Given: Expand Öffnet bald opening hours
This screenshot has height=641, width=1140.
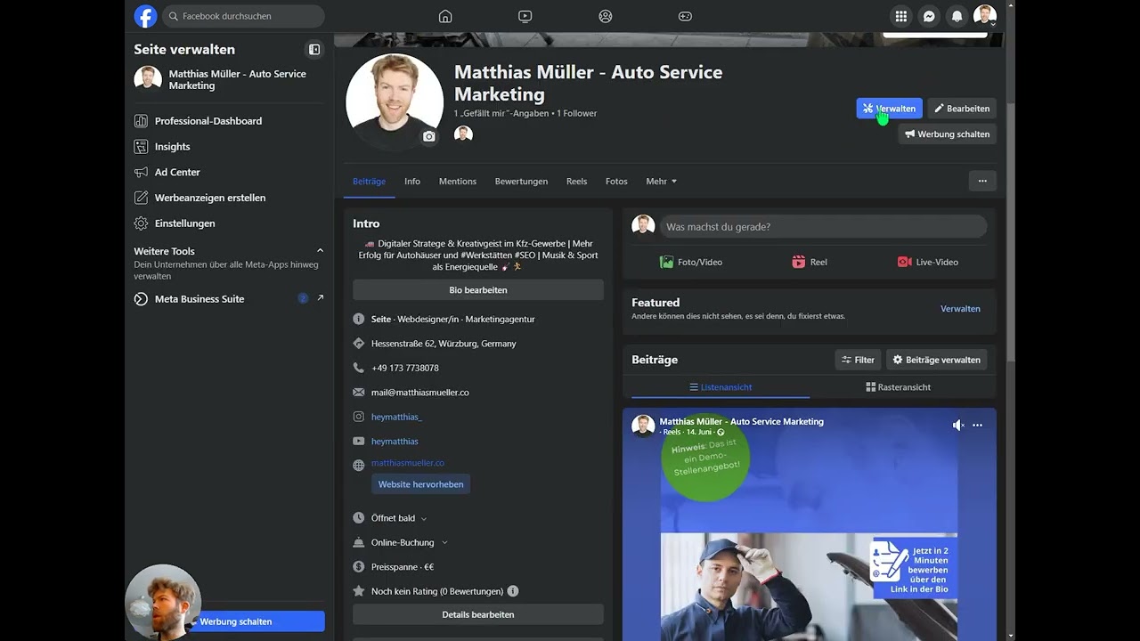Looking at the screenshot, I should click(x=399, y=518).
